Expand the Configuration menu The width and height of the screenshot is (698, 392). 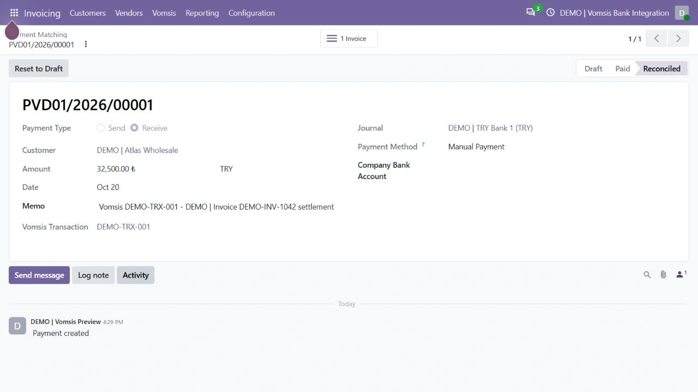(251, 13)
